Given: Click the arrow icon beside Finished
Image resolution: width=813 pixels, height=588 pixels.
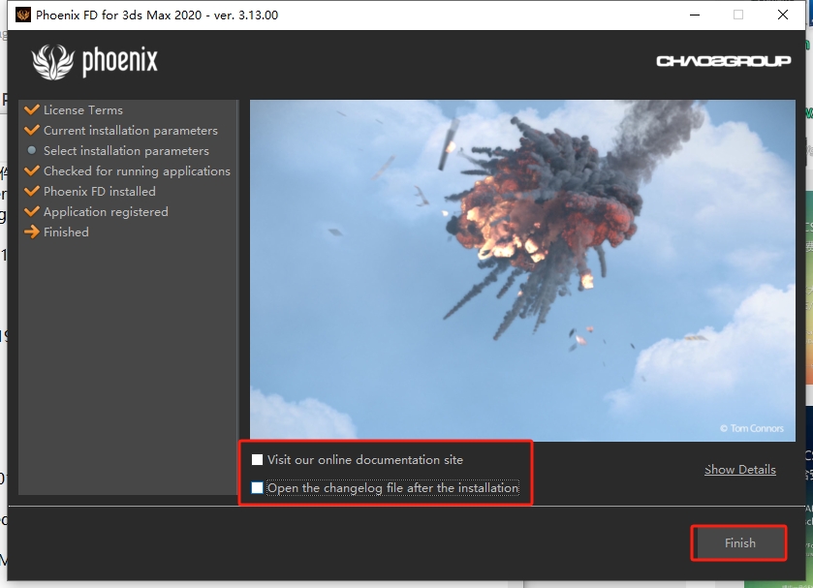Looking at the screenshot, I should click(x=32, y=232).
